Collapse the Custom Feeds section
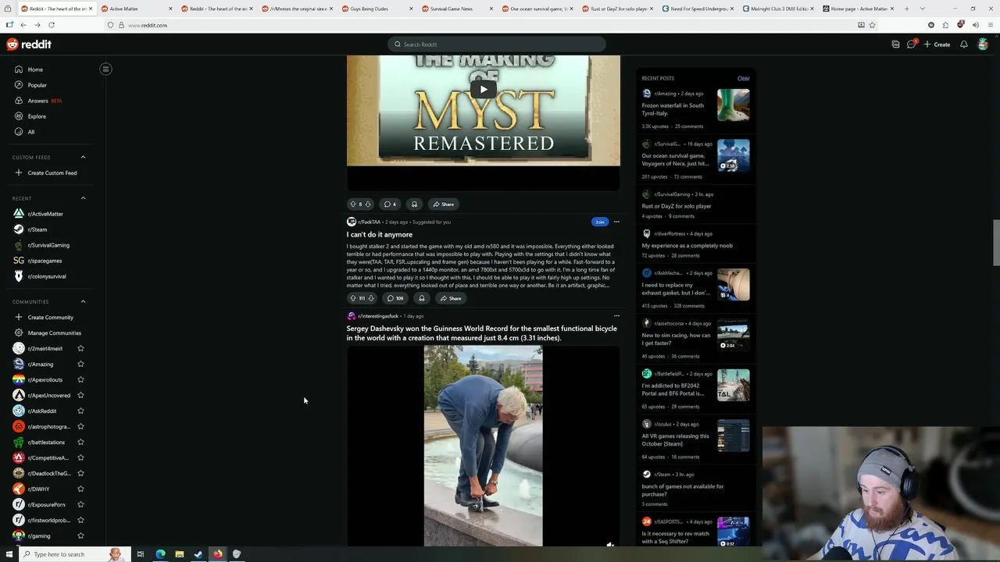 (x=83, y=157)
